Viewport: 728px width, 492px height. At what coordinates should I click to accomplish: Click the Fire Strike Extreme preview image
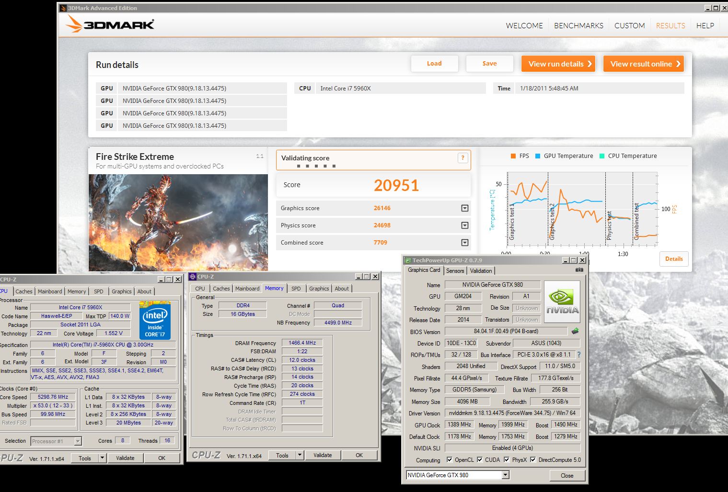tap(178, 223)
